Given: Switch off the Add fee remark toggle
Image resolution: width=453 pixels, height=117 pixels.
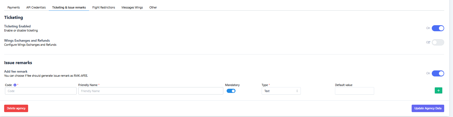Looking at the screenshot, I should point(438,73).
